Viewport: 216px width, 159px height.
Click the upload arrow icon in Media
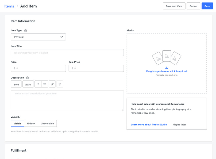167,68
